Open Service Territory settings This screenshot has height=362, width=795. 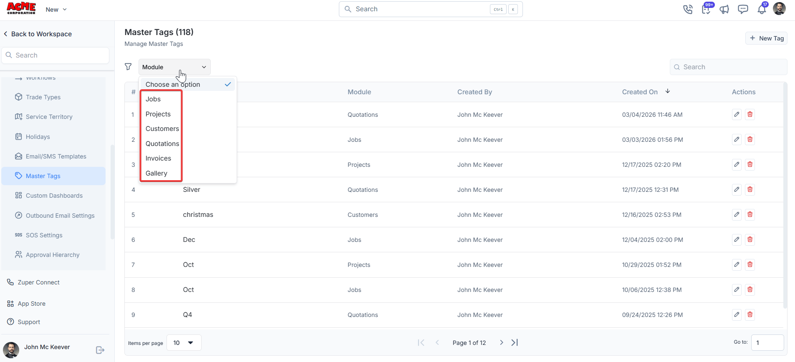(x=53, y=117)
